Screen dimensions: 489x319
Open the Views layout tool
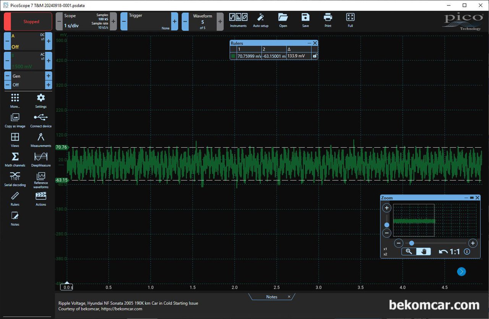(15, 140)
